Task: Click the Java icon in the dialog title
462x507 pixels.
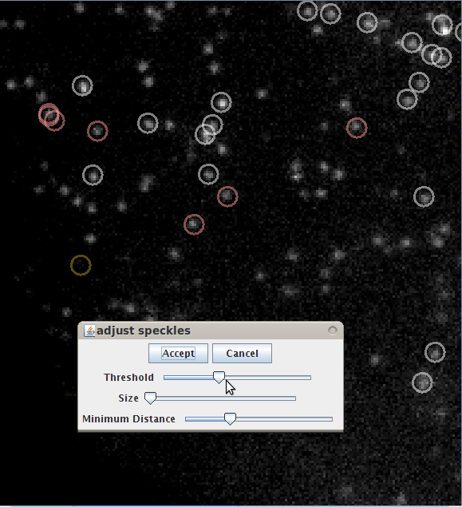Action: pos(89,331)
